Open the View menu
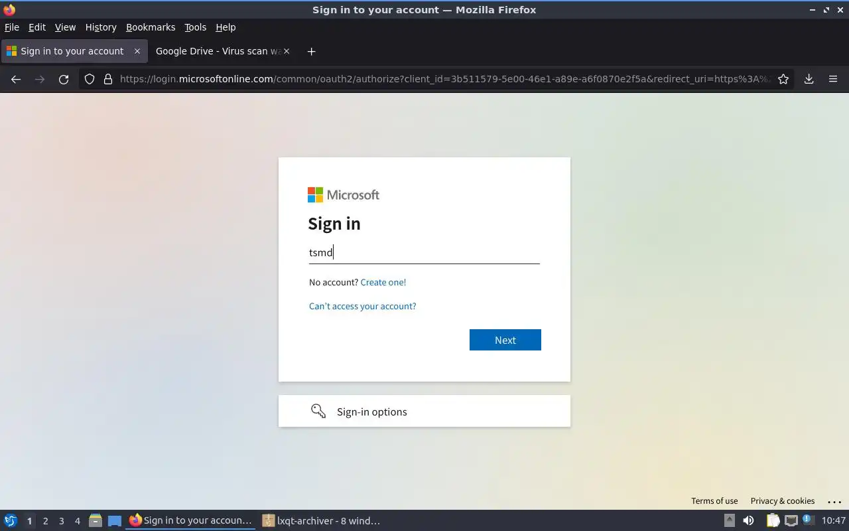 tap(65, 27)
